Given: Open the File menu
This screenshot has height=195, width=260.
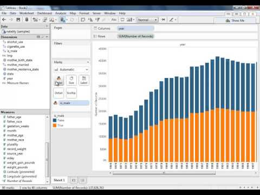Looking at the screenshot, I should click(4, 13).
